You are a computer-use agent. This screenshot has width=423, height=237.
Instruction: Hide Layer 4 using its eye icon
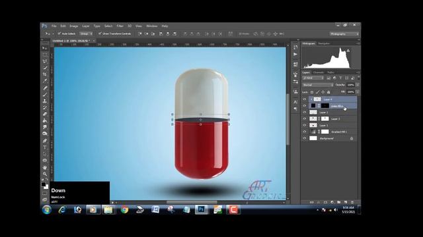(305, 99)
